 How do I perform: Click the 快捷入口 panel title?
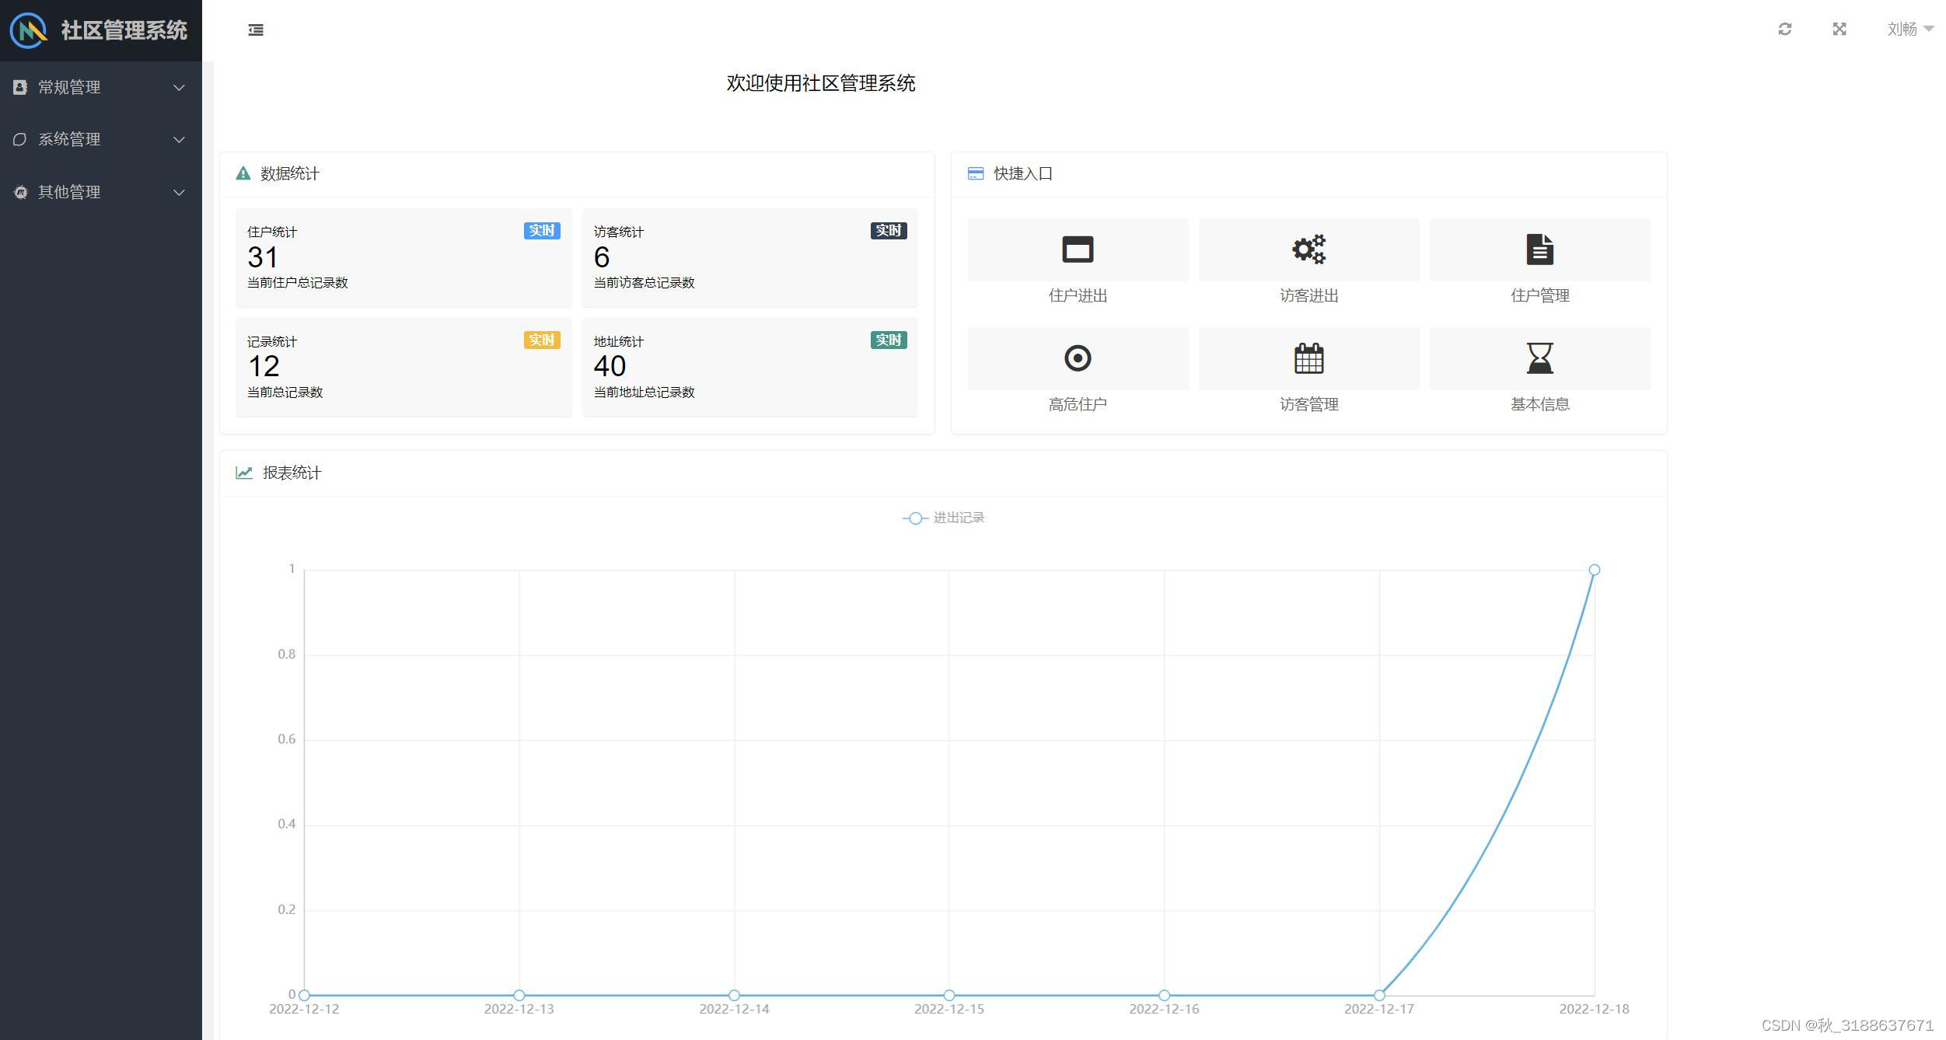click(x=1023, y=173)
